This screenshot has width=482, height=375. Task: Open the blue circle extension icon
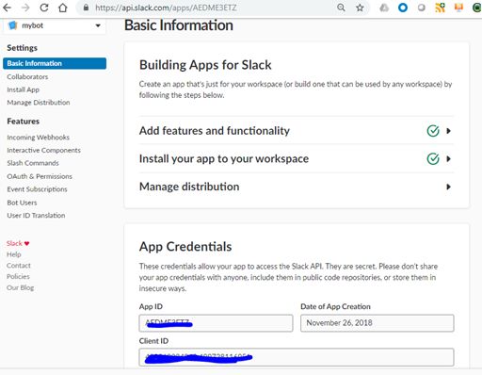tap(403, 8)
